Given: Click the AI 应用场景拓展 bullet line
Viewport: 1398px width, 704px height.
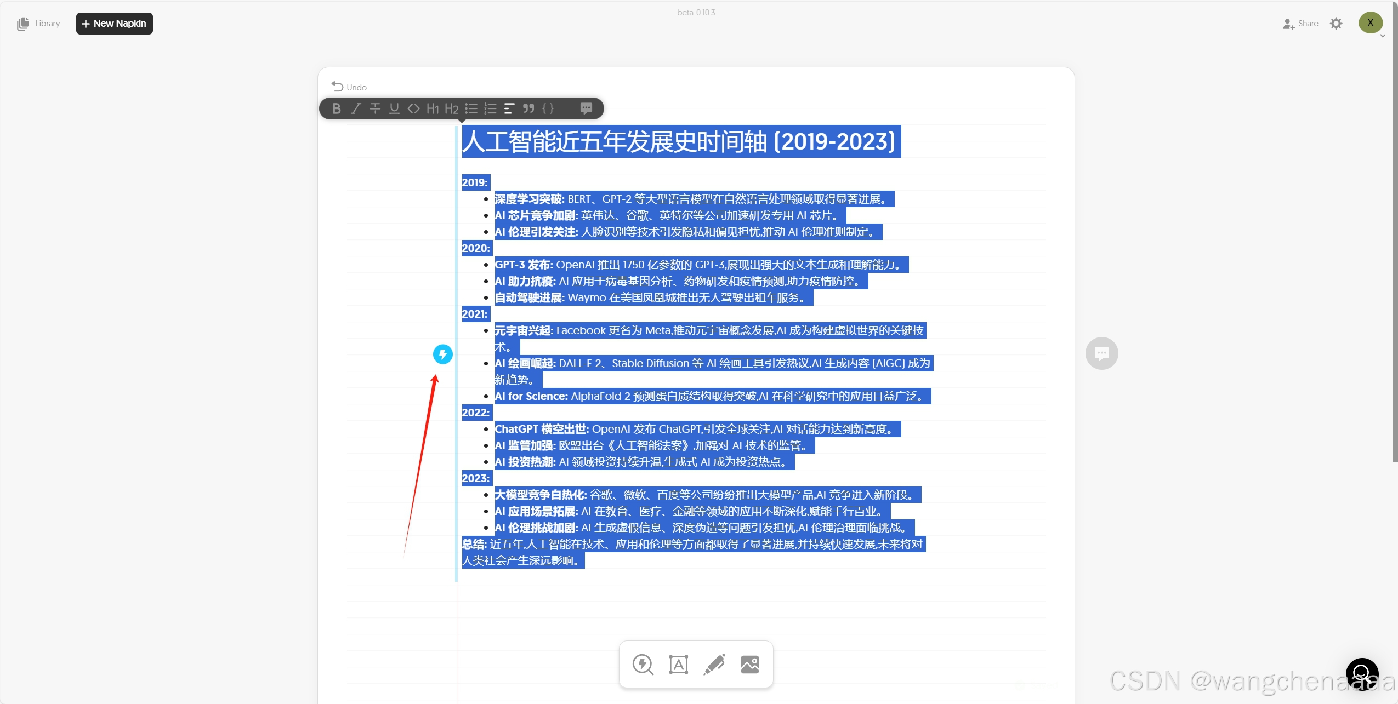Looking at the screenshot, I should [692, 511].
